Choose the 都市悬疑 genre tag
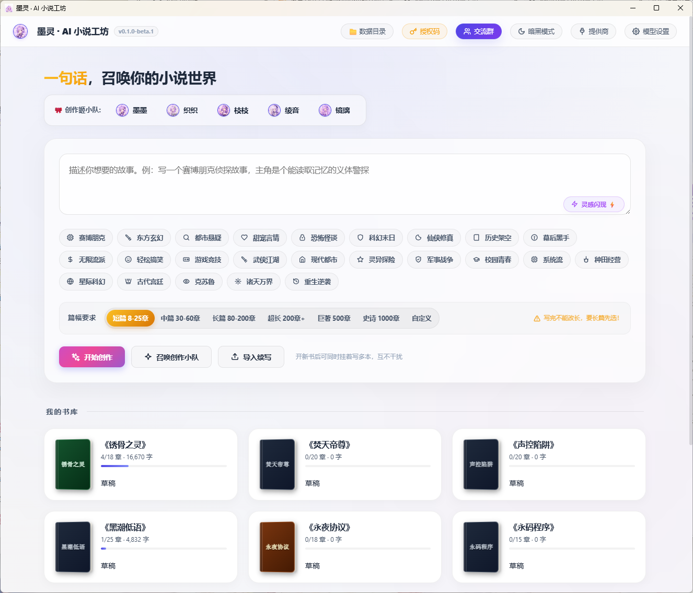693x593 pixels. [202, 238]
